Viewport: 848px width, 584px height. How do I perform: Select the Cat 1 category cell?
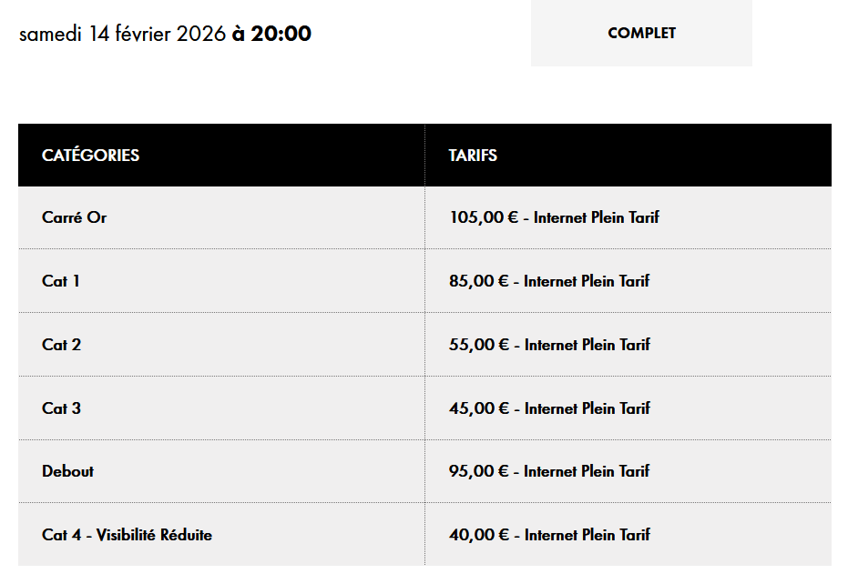click(x=61, y=281)
